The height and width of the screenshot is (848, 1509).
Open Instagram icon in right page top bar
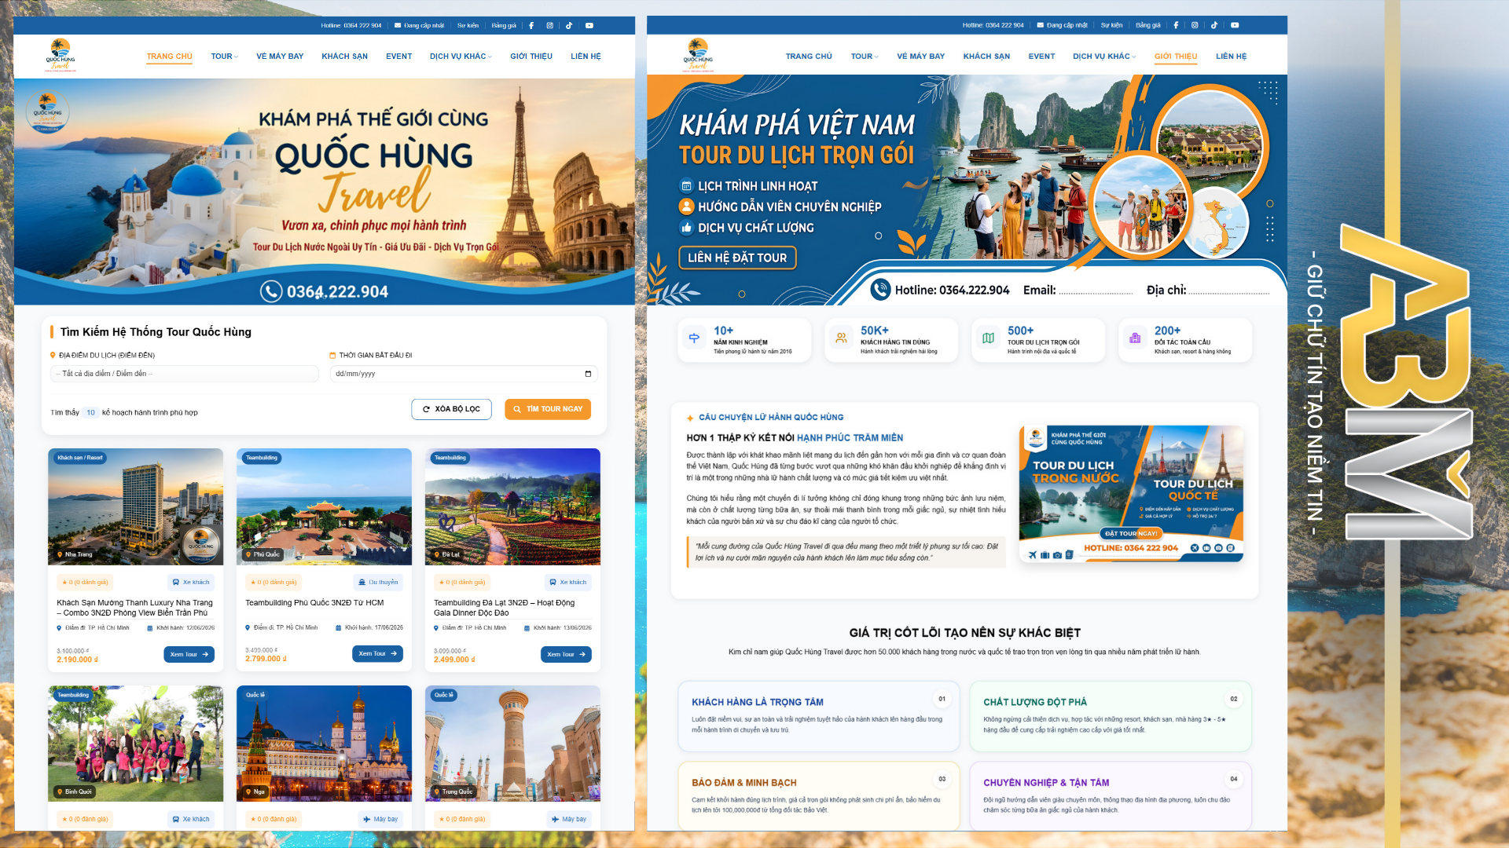pyautogui.click(x=1195, y=25)
